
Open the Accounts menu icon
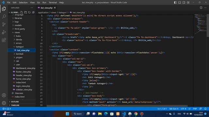pyautogui.click(x=4, y=95)
